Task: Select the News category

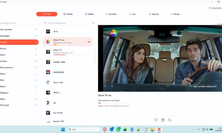Action: 19,74
